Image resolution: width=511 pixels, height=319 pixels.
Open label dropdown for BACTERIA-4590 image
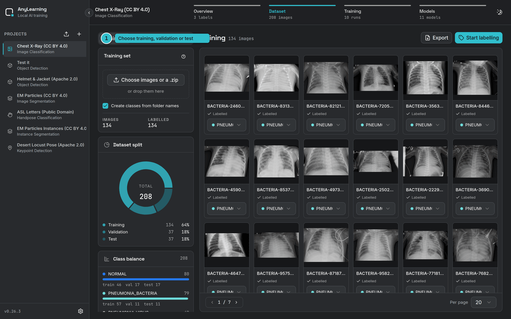(x=227, y=209)
